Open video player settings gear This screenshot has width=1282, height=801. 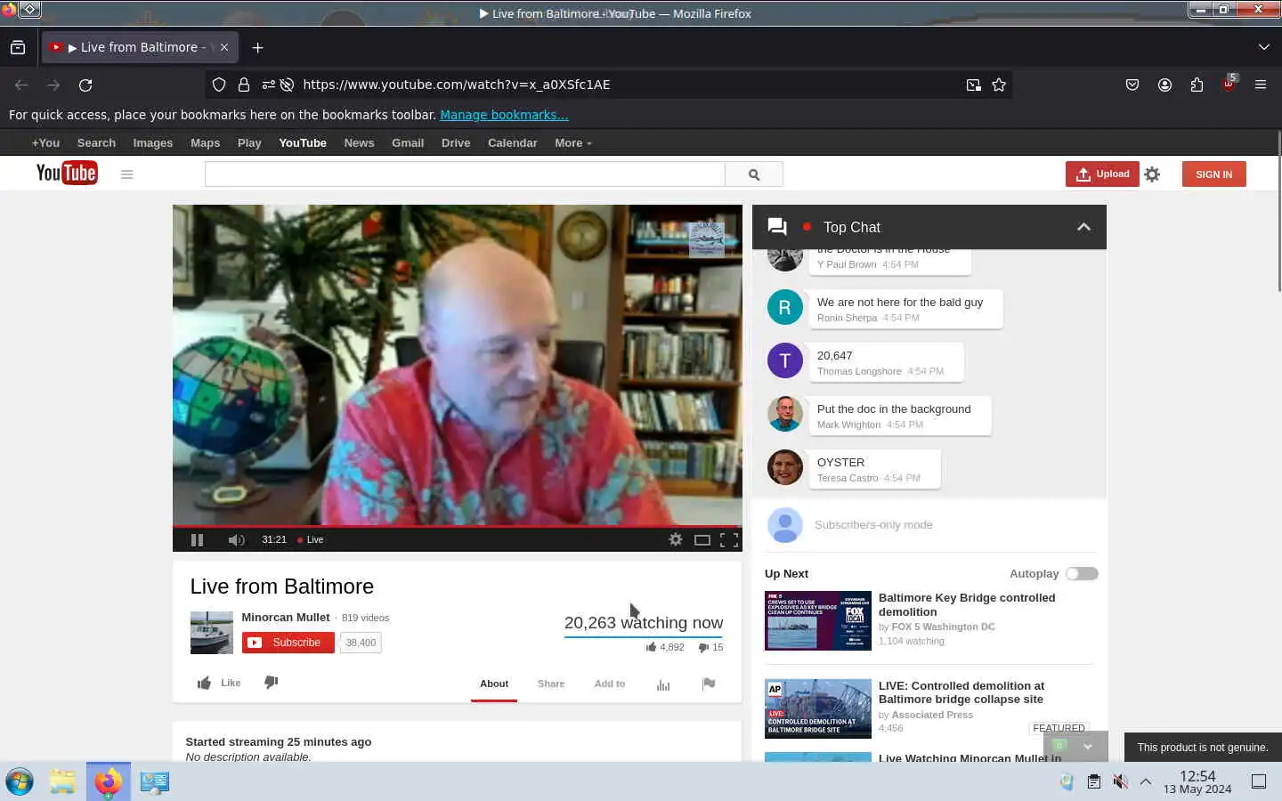click(x=676, y=539)
